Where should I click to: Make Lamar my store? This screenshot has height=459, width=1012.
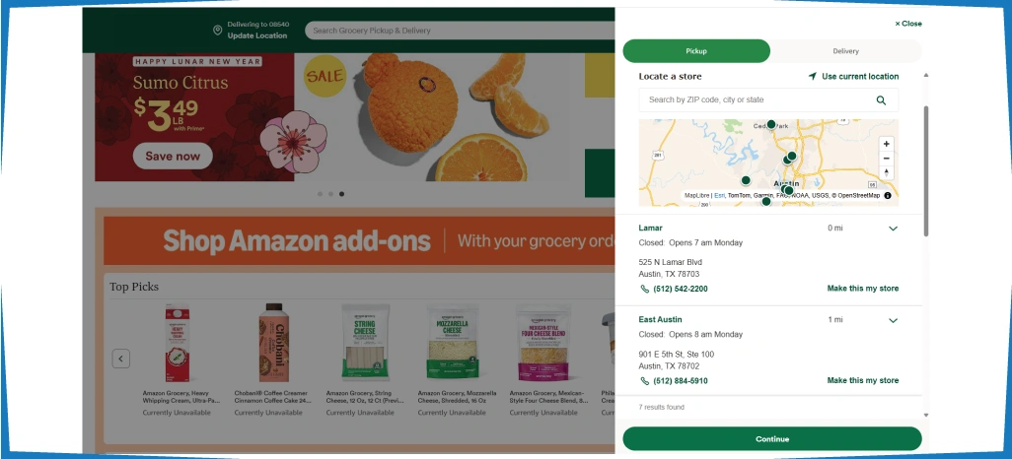862,289
